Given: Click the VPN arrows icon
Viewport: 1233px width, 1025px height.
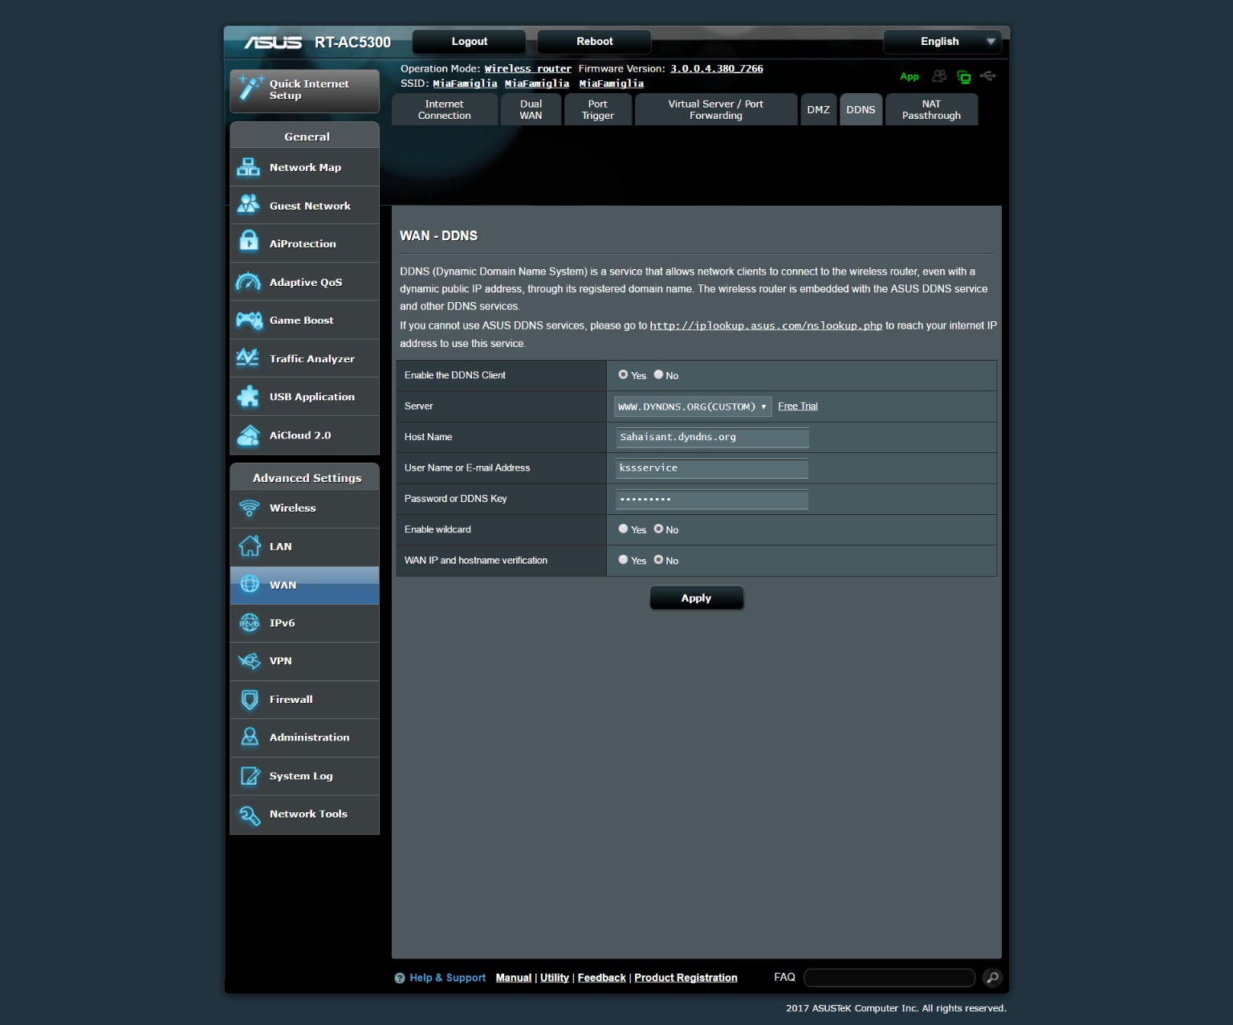Looking at the screenshot, I should click(x=250, y=661).
